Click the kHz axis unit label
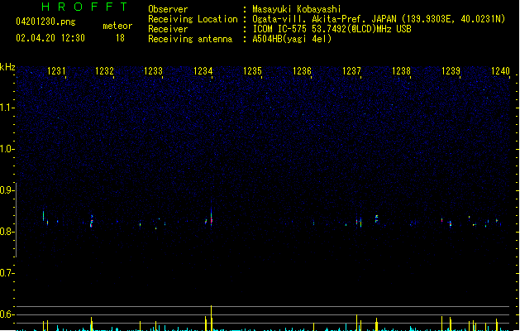The width and height of the screenshot is (520, 331). pyautogui.click(x=7, y=67)
